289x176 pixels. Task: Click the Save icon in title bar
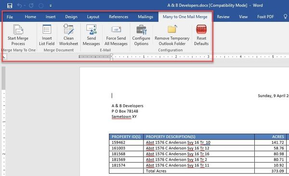pos(10,5)
